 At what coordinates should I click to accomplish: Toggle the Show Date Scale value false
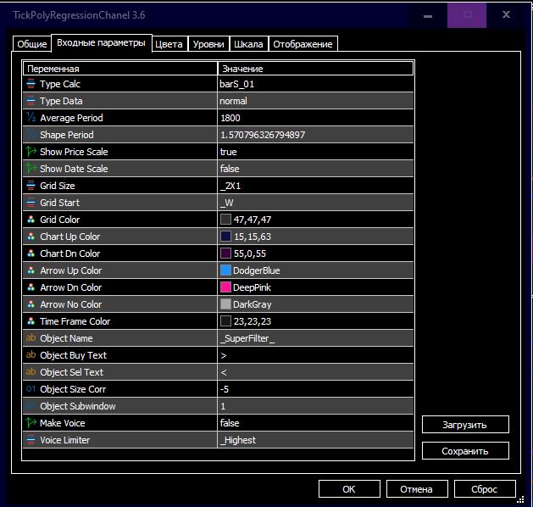click(315, 169)
